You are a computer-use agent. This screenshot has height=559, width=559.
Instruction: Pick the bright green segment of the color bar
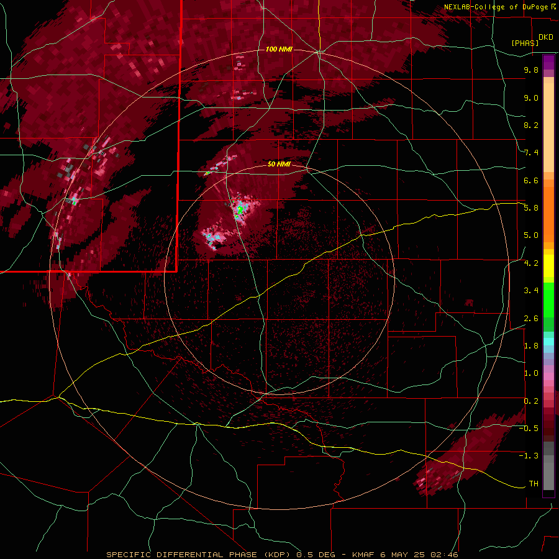click(x=548, y=300)
